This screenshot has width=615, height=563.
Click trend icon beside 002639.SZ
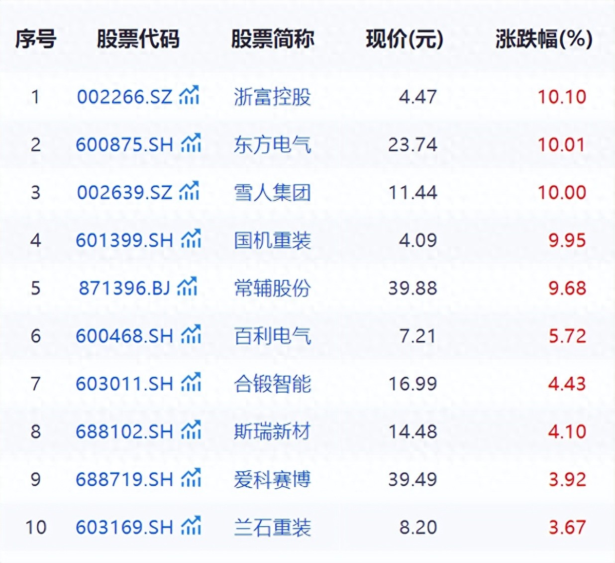coord(189,191)
